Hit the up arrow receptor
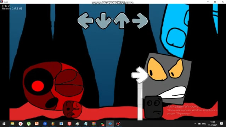Image resolution: width=226 pixels, height=127 pixels. (x=122, y=20)
